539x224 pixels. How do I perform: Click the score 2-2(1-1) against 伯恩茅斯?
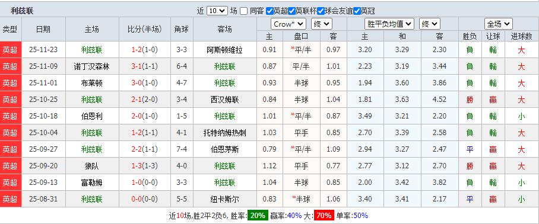click(145, 149)
